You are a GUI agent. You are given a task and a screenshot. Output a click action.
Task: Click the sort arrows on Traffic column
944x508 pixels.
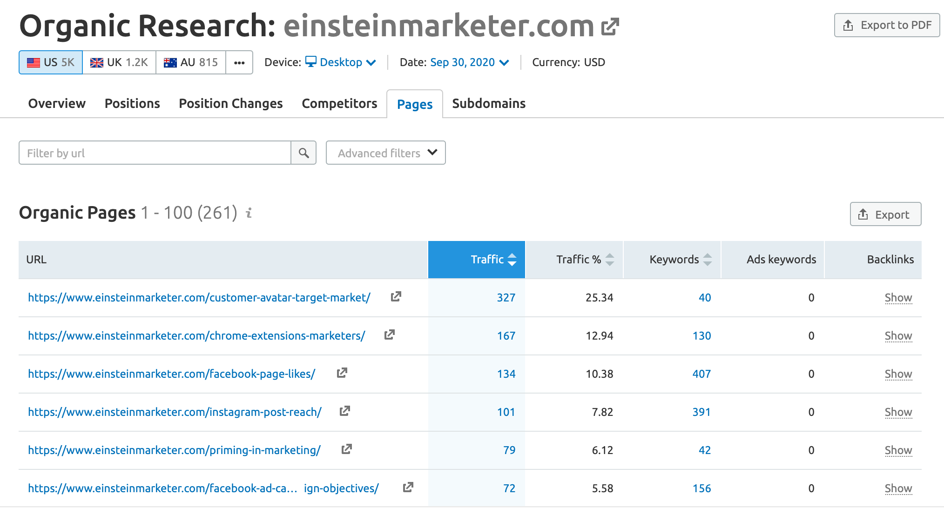point(512,260)
